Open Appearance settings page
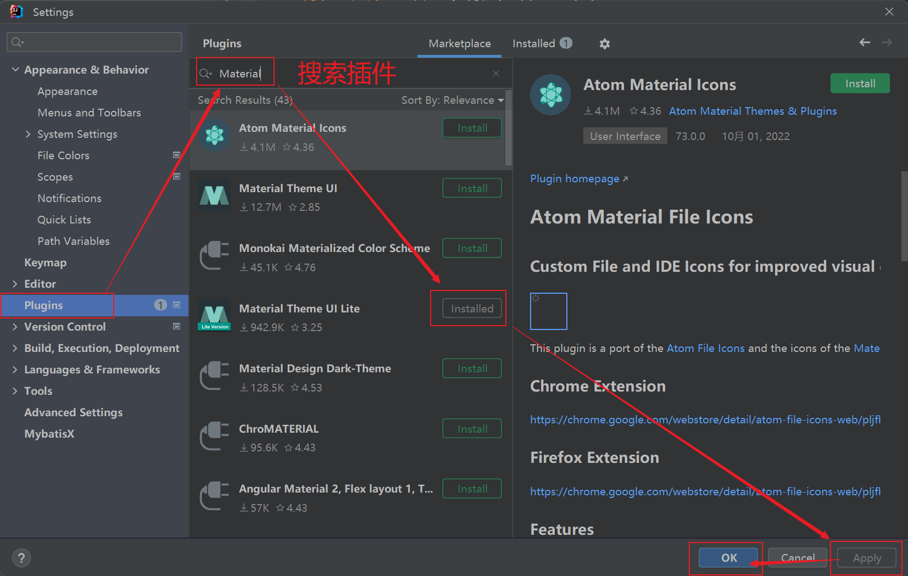908x576 pixels. pos(68,91)
